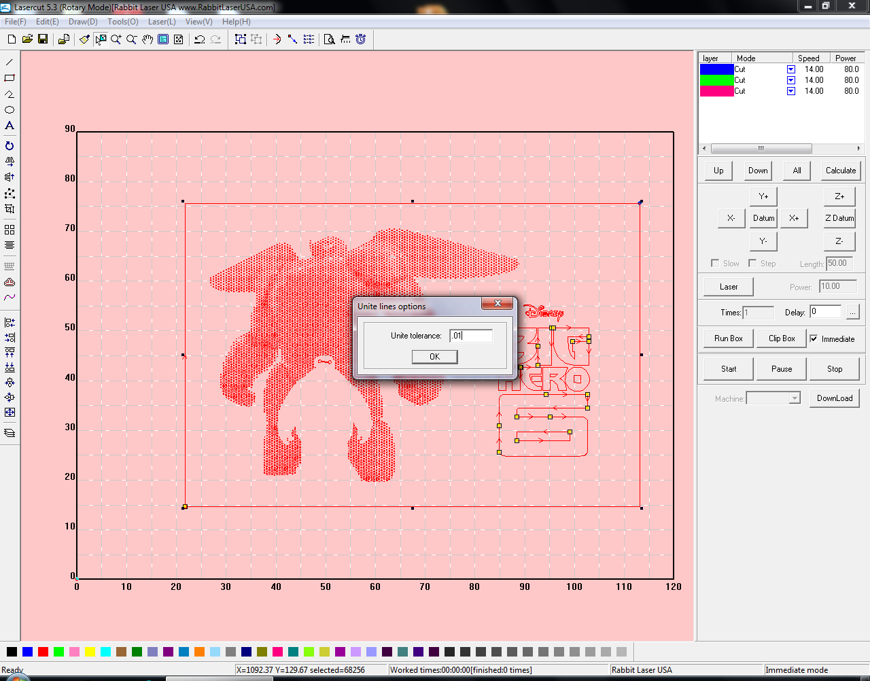Click the layer list scroll-right arrow
This screenshot has width=870, height=681.
click(x=858, y=148)
